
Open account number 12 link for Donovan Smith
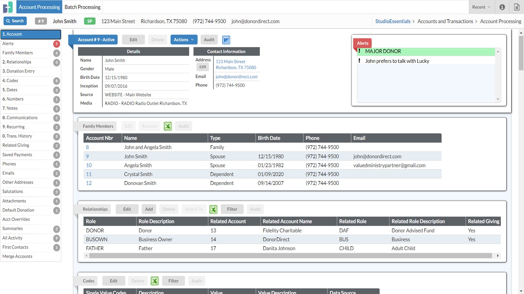89,183
